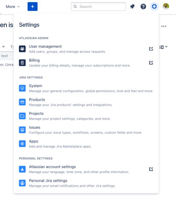Image resolution: width=176 pixels, height=211 pixels.
Task: Focus the Search input field
Action: pyautogui.click(x=98, y=7)
